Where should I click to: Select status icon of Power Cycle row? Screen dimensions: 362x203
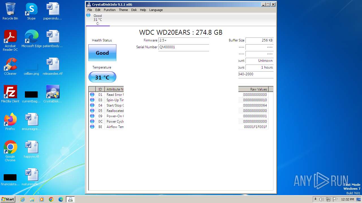pyautogui.click(x=92, y=121)
